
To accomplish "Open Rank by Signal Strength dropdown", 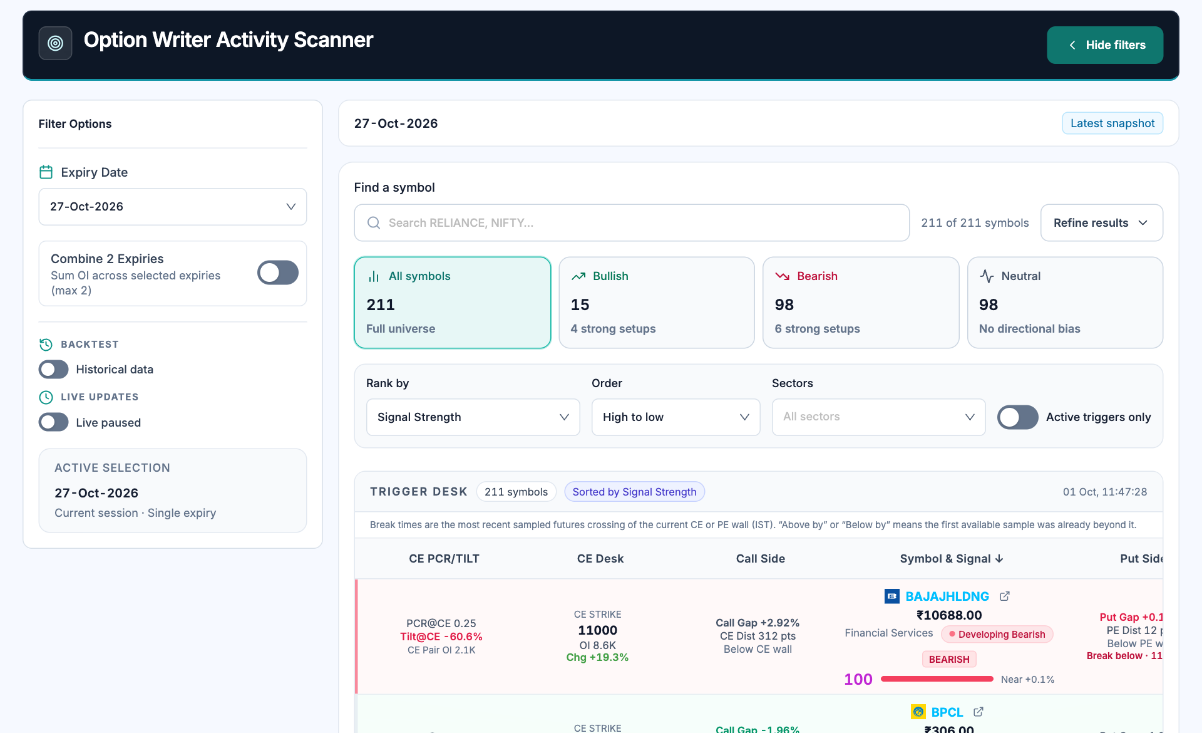I will pos(473,417).
